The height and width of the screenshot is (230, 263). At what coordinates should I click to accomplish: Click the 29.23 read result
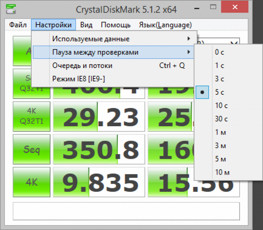pyautogui.click(x=99, y=116)
